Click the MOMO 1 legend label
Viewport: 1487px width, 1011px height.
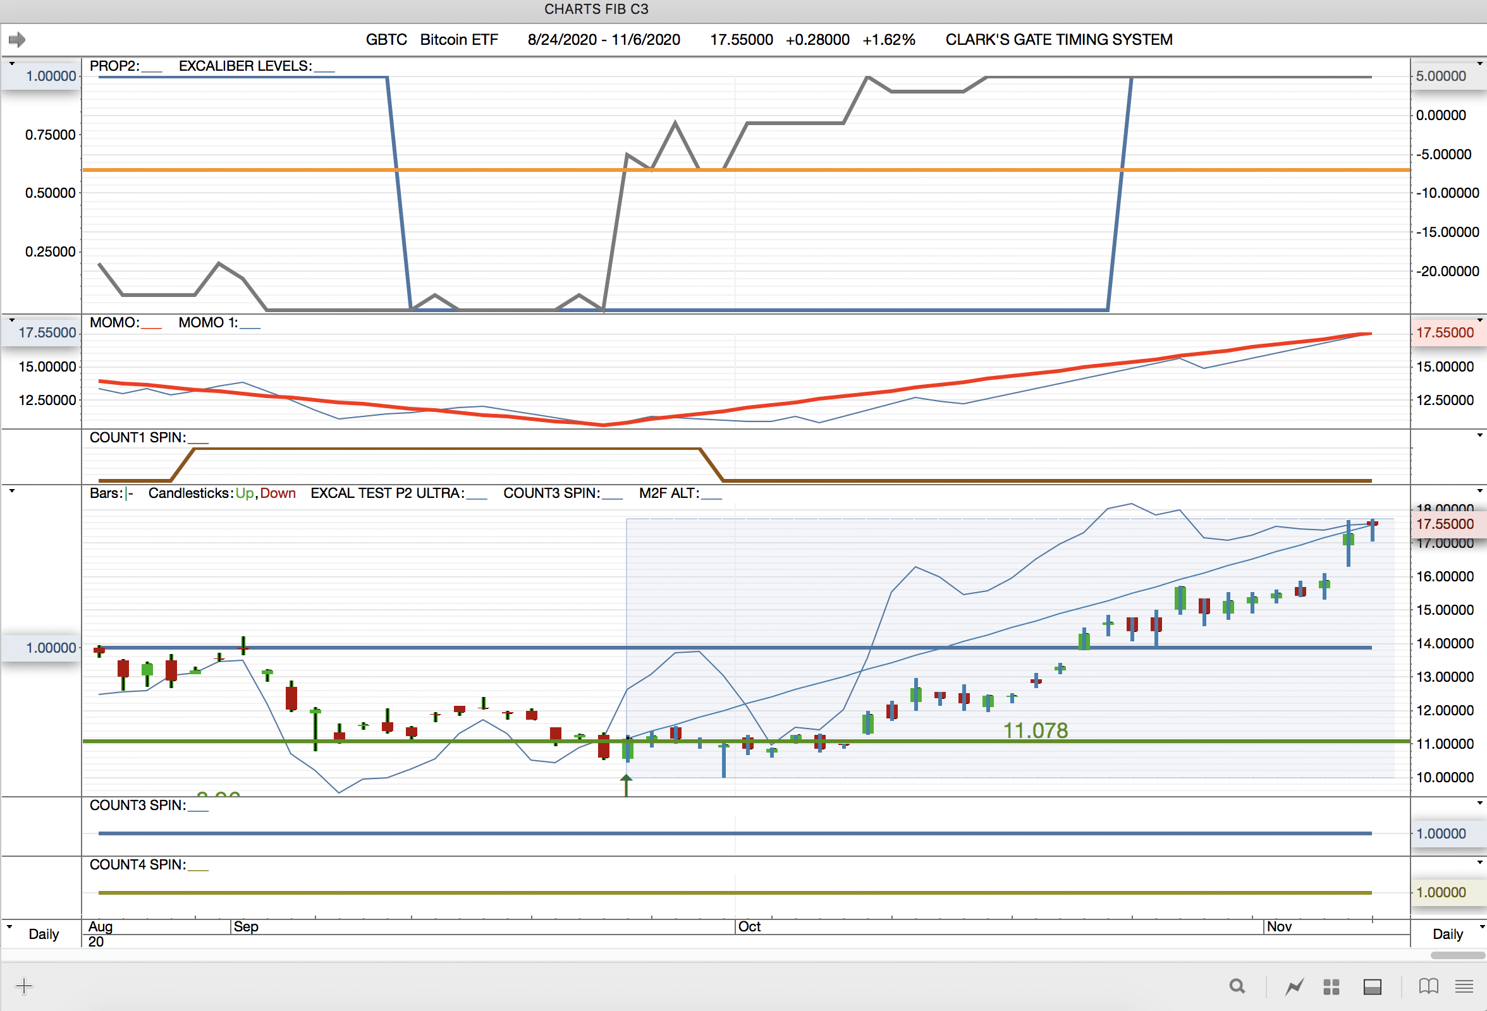click(x=207, y=322)
